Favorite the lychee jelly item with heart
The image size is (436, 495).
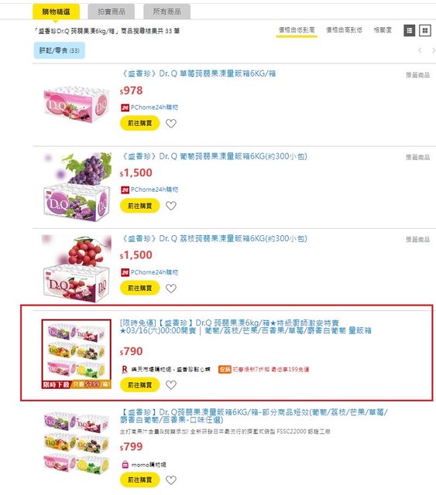171,288
